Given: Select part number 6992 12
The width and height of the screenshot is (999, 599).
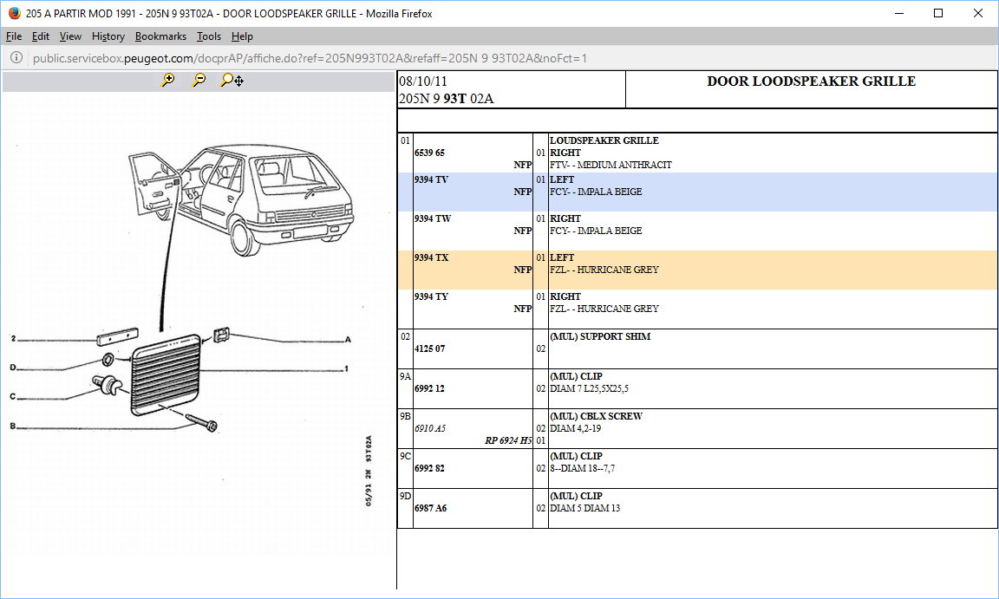Looking at the screenshot, I should tap(429, 388).
